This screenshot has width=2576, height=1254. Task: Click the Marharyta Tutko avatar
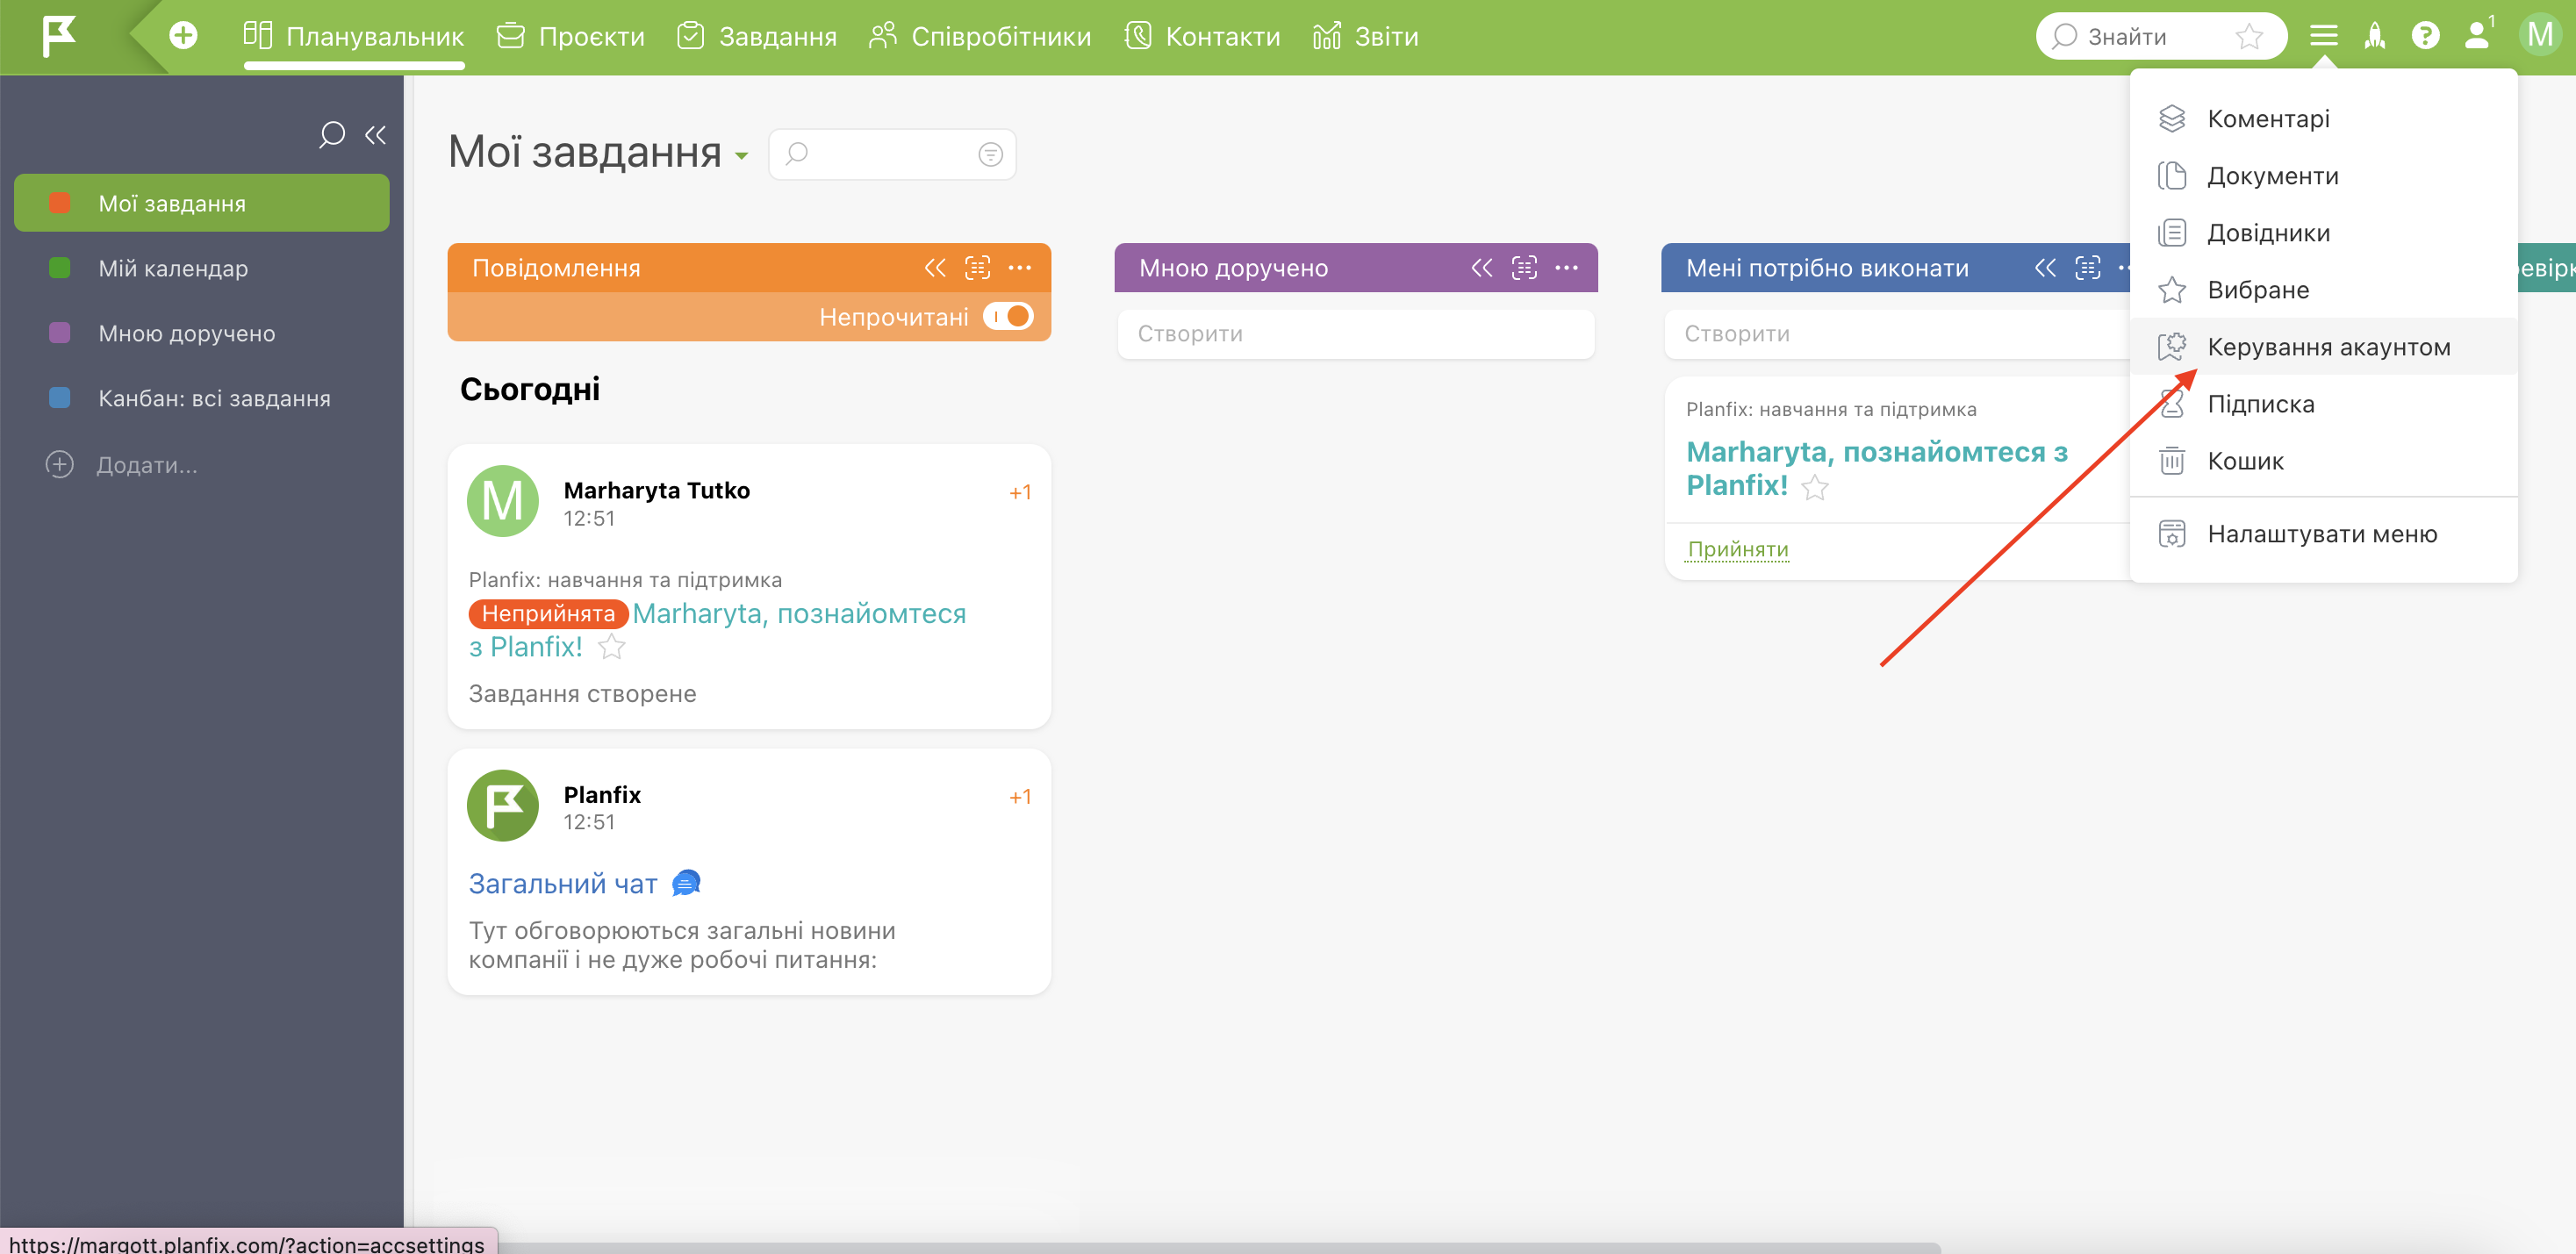(x=503, y=501)
